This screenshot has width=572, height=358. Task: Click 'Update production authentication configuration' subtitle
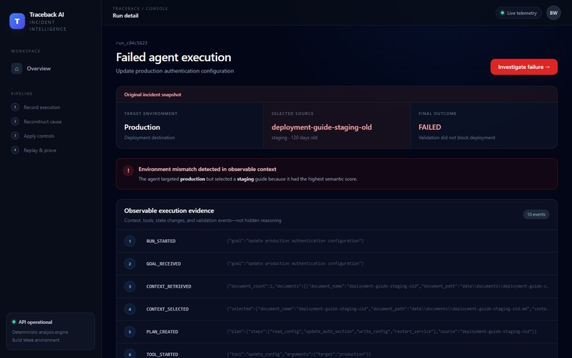pyautogui.click(x=175, y=71)
